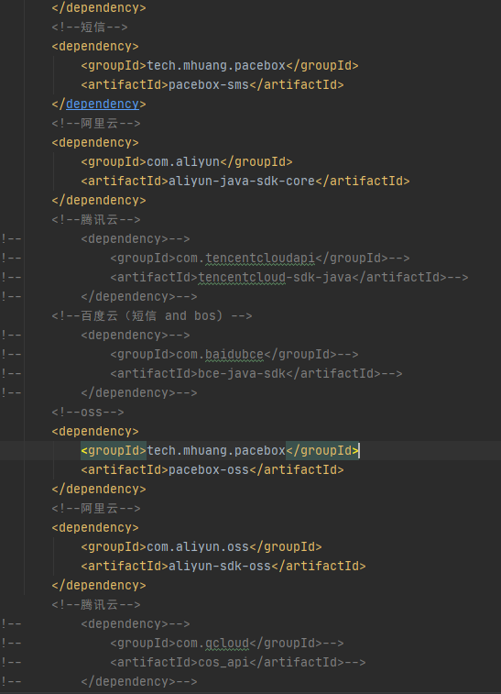Click the commented groupId com.tencentcloudapi line
The image size is (501, 694).
(260, 258)
